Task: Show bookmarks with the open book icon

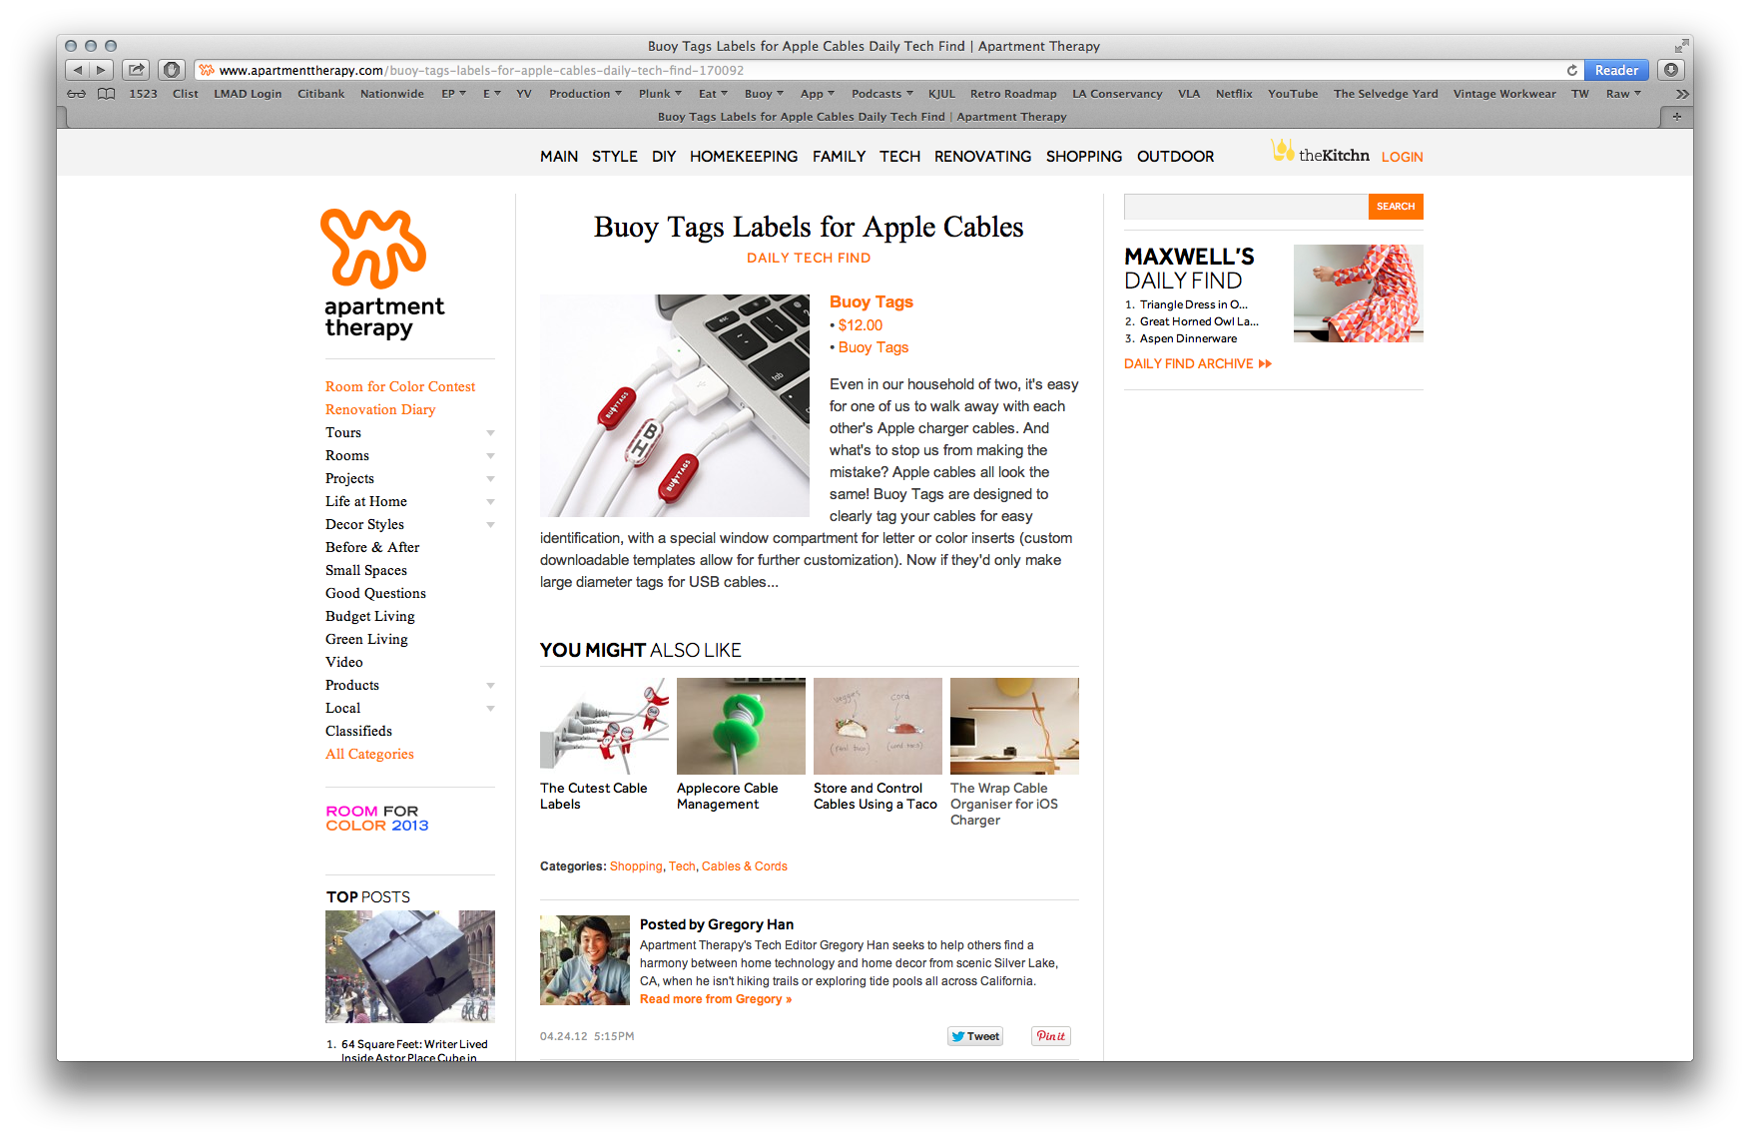Action: point(107,94)
